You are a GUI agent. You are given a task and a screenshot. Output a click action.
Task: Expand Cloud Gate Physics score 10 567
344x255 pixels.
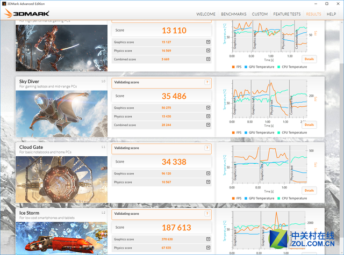tap(208, 182)
